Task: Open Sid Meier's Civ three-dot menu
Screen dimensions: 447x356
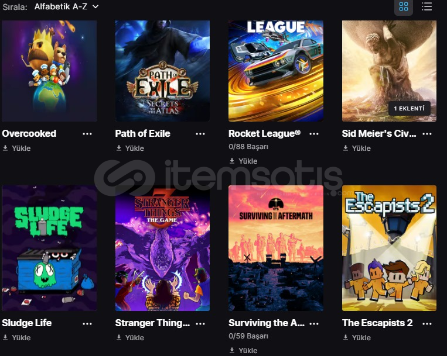Action: 427,134
